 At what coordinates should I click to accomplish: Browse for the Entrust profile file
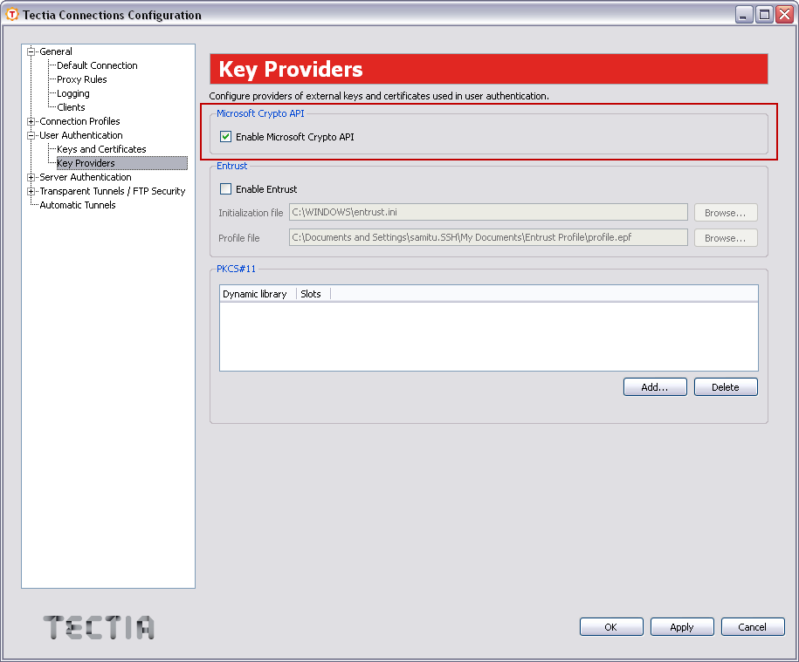[725, 236]
